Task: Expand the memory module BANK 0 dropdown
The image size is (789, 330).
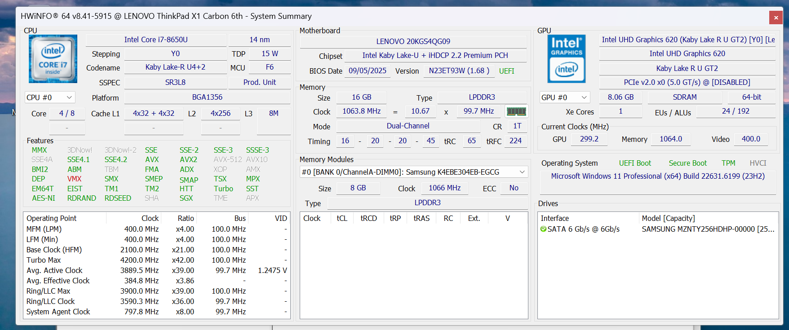Action: 414,172
